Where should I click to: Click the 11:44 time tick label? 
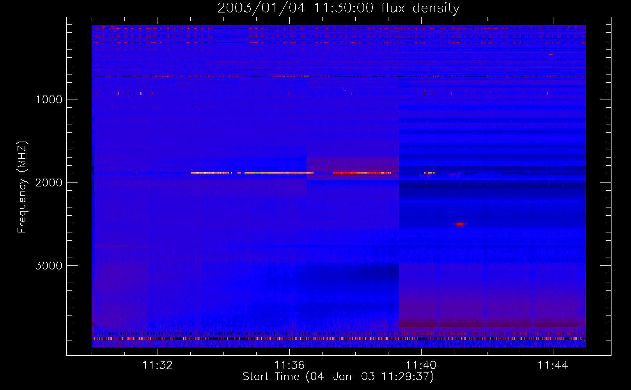click(x=553, y=365)
